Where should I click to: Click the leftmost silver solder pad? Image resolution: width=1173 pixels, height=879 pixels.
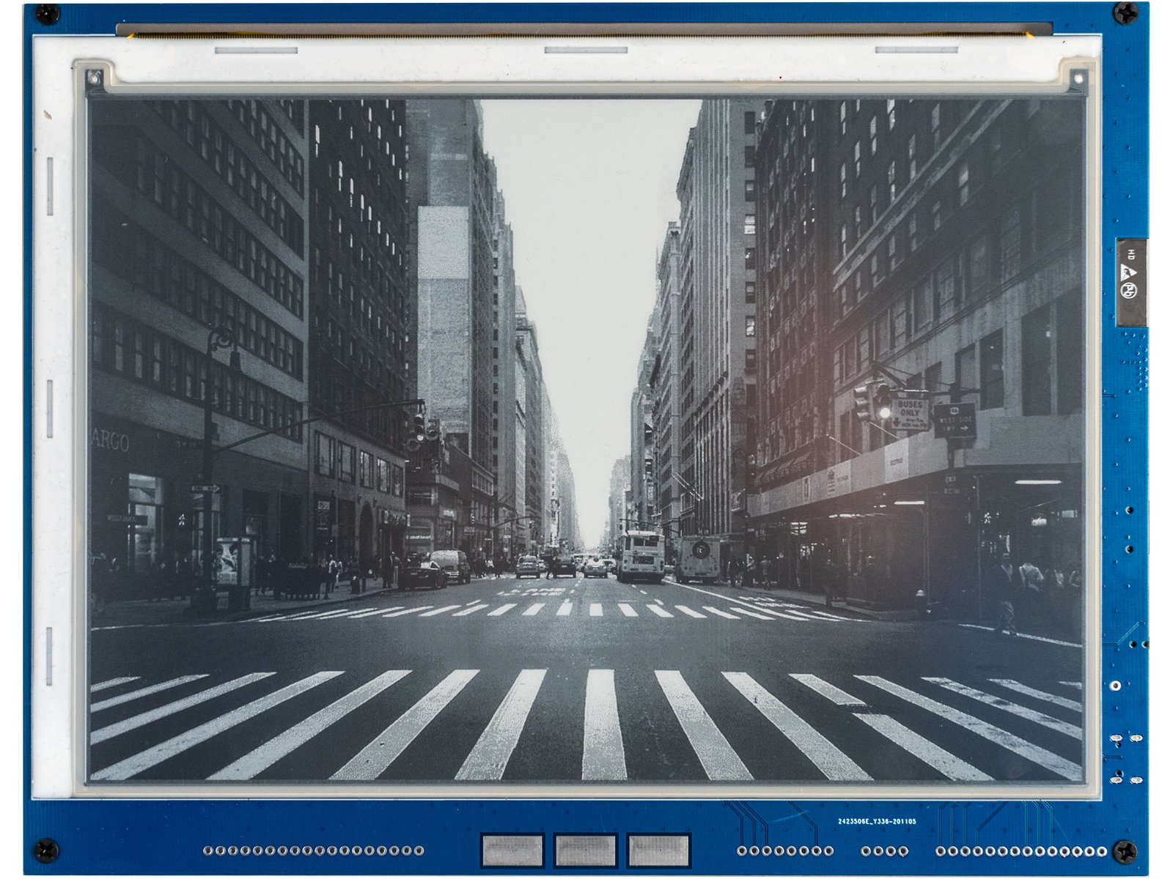512,850
